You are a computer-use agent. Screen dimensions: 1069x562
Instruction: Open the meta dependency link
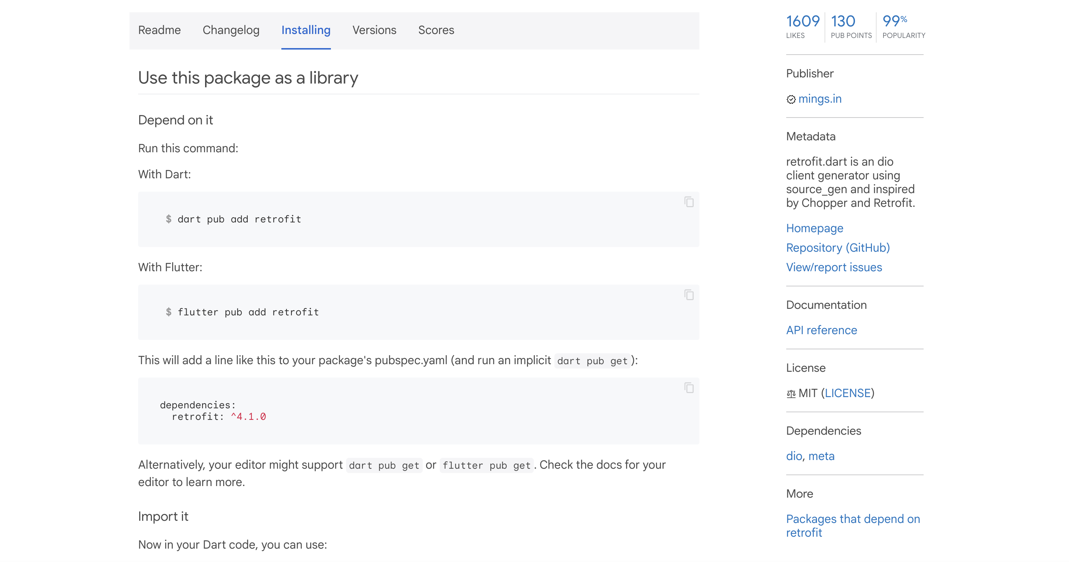pyautogui.click(x=821, y=456)
